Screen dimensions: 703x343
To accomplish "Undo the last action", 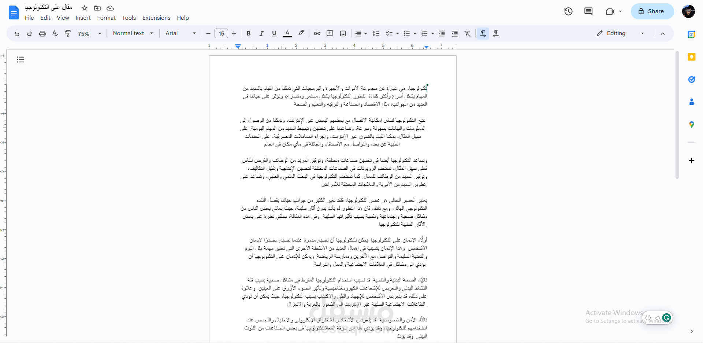I will pos(17,34).
